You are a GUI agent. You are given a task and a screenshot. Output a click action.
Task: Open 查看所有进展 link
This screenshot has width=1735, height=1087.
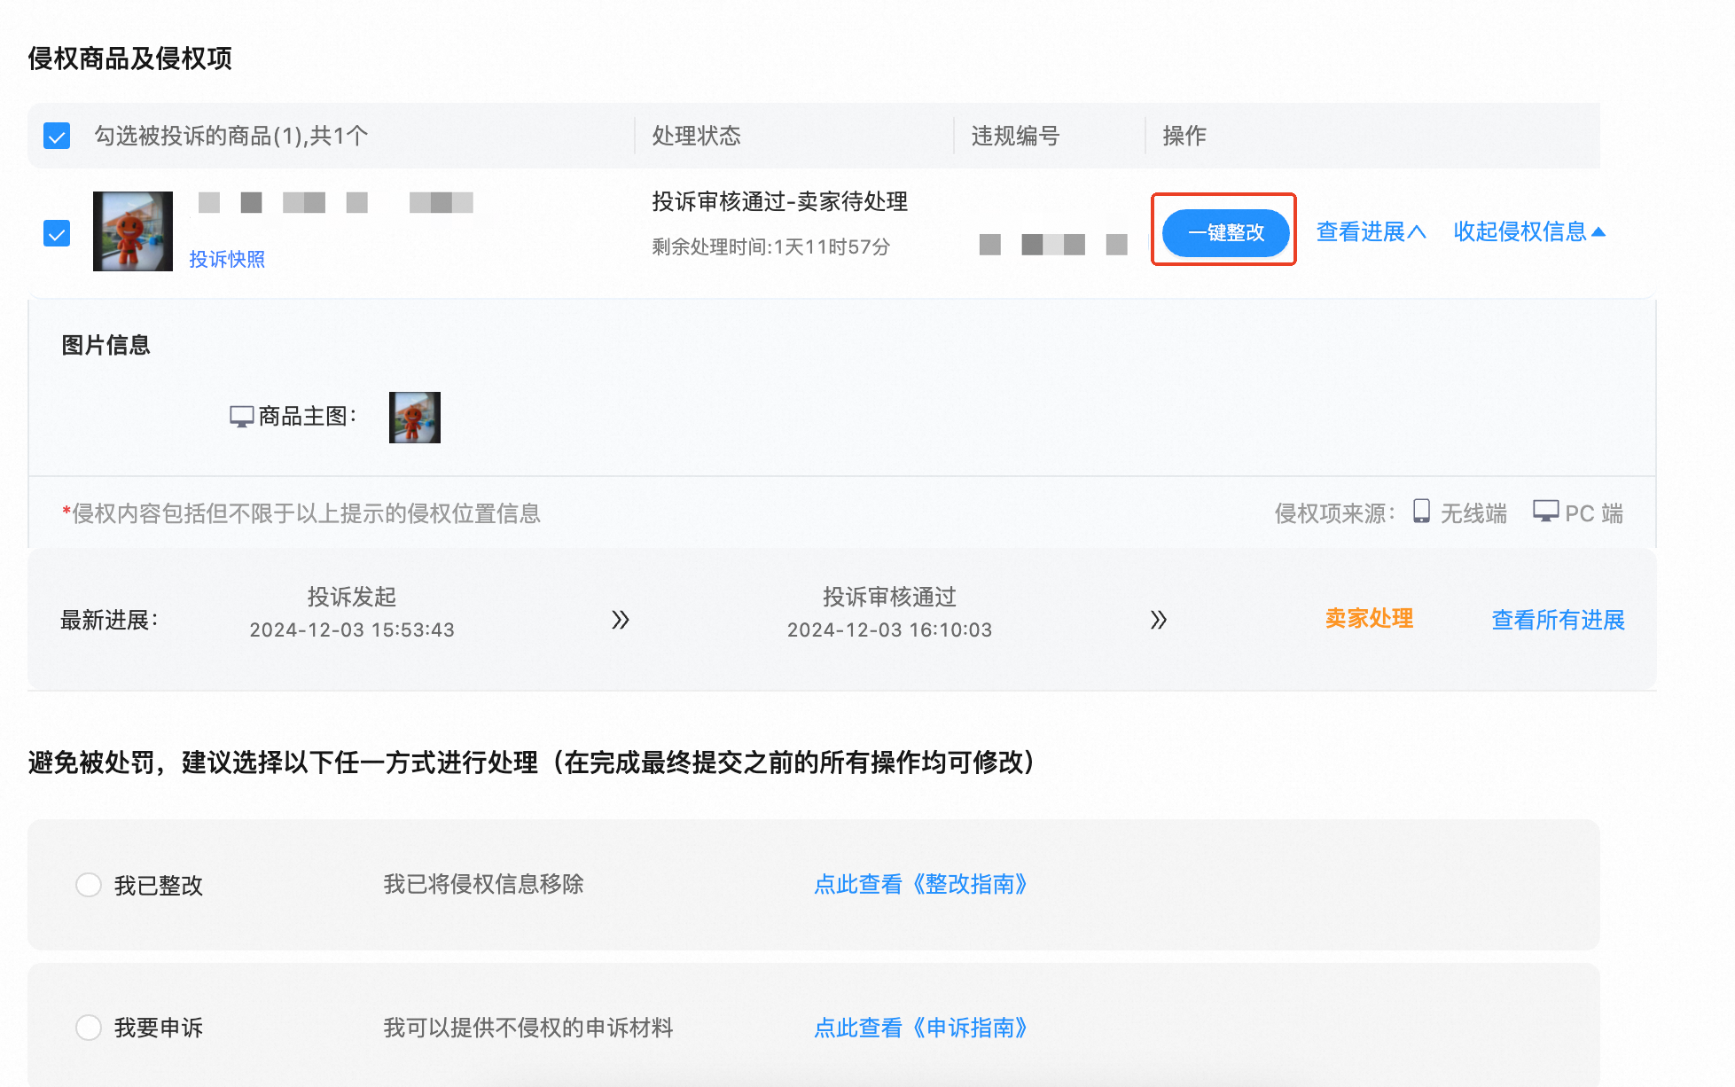coord(1558,620)
